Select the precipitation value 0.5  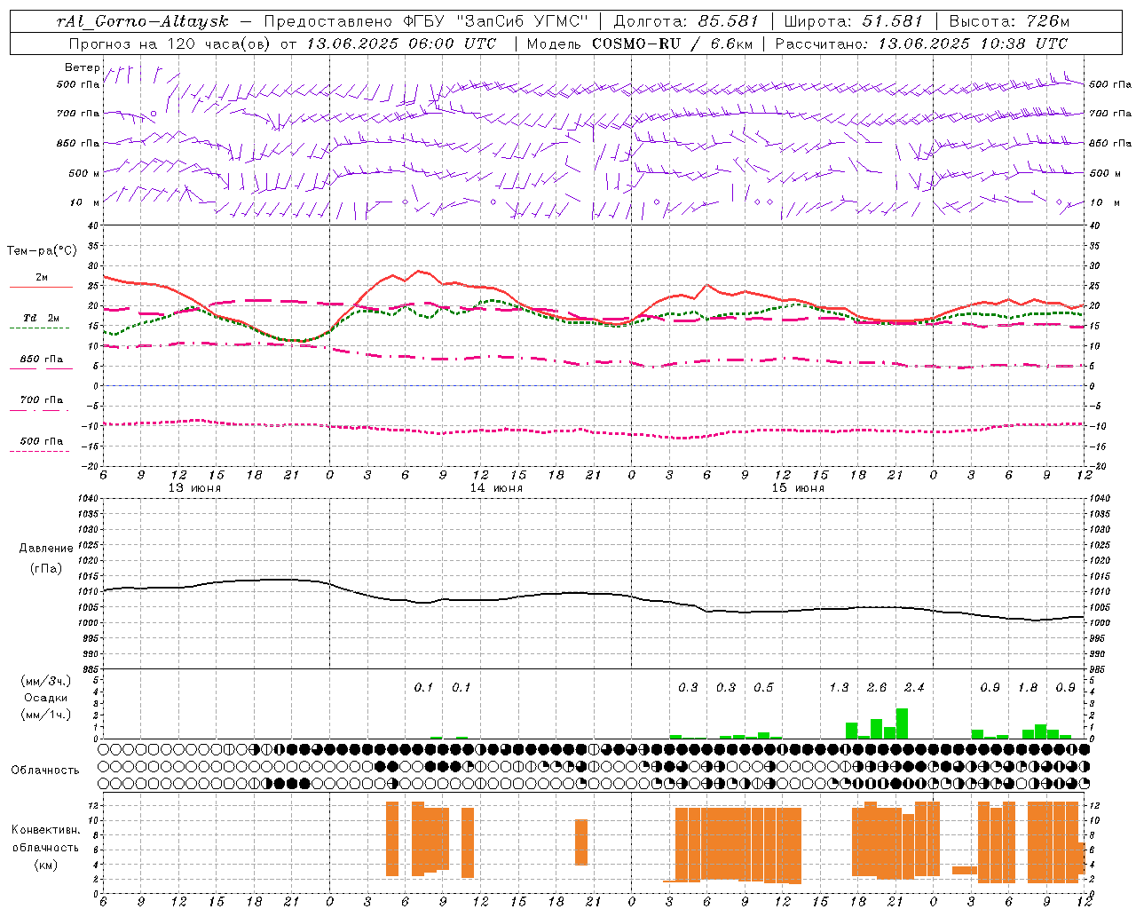point(763,688)
